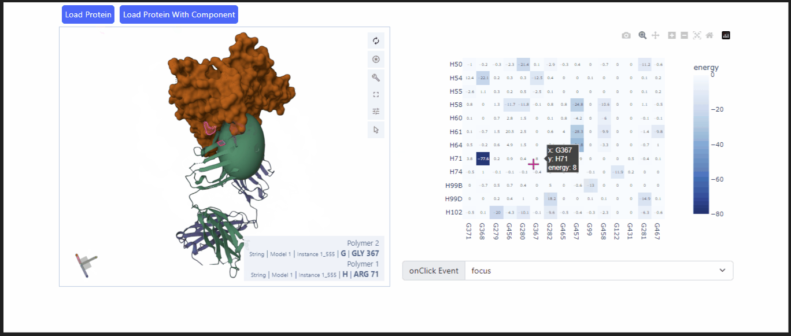791x336 pixels.
Task: Download plot as PNG camera icon
Action: (626, 35)
